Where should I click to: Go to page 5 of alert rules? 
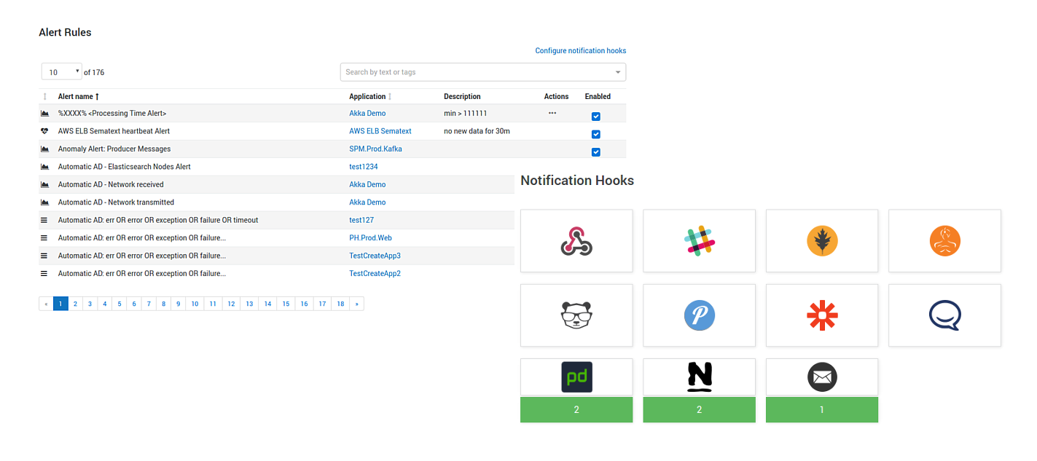(120, 304)
